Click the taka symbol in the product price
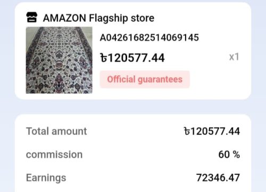 pyautogui.click(x=104, y=58)
